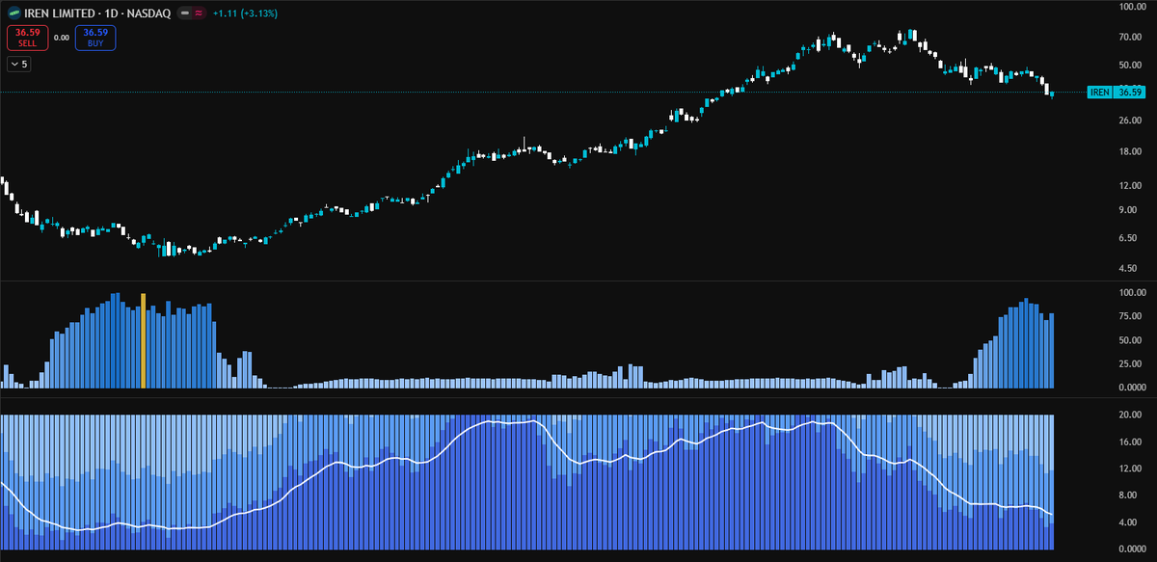
Task: Click the 16.00 label on bottom pane scale
Action: 1131,442
